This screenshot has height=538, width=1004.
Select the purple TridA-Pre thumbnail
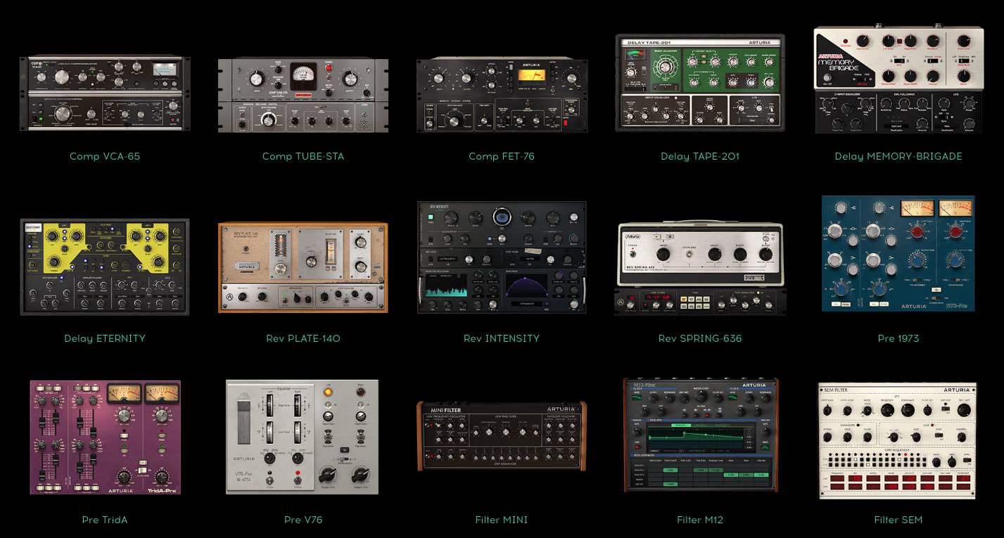[105, 437]
